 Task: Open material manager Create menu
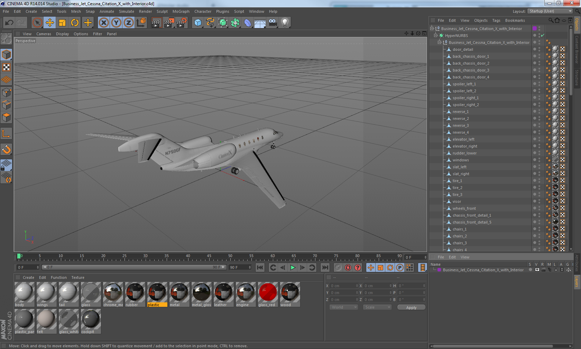(28, 277)
